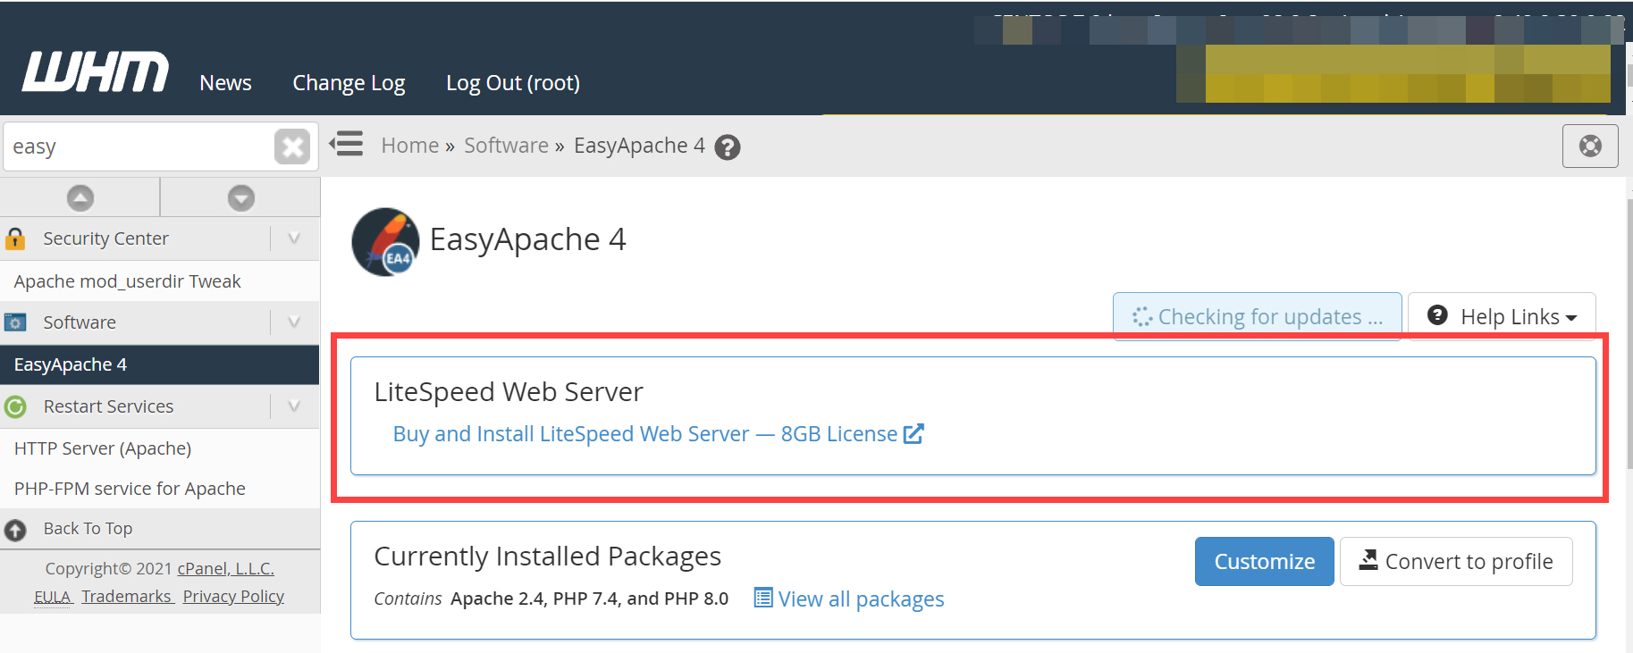Select EasyApache 4 in sidebar

(x=159, y=364)
